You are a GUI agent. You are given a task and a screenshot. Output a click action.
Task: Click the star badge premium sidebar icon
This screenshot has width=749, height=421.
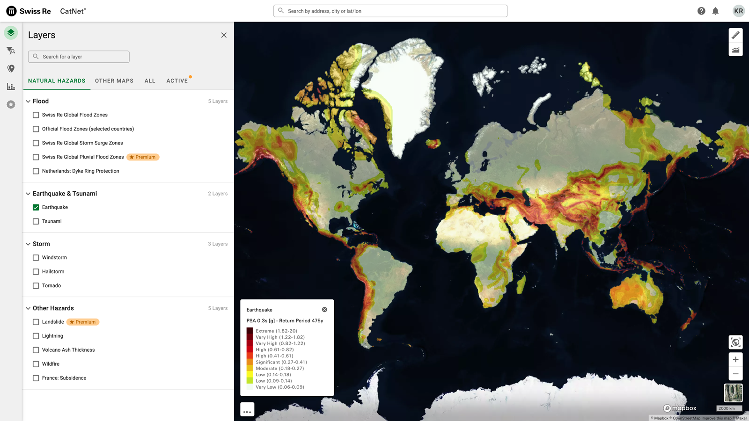tap(11, 104)
